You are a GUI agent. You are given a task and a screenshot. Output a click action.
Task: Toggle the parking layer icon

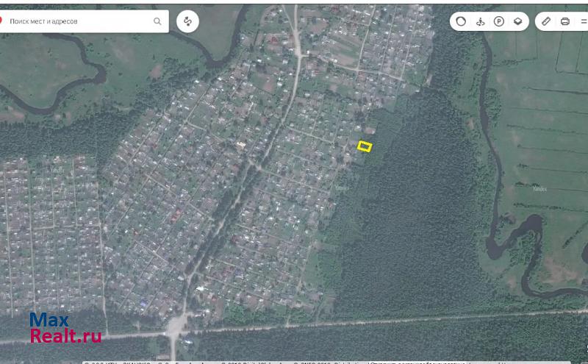click(499, 21)
